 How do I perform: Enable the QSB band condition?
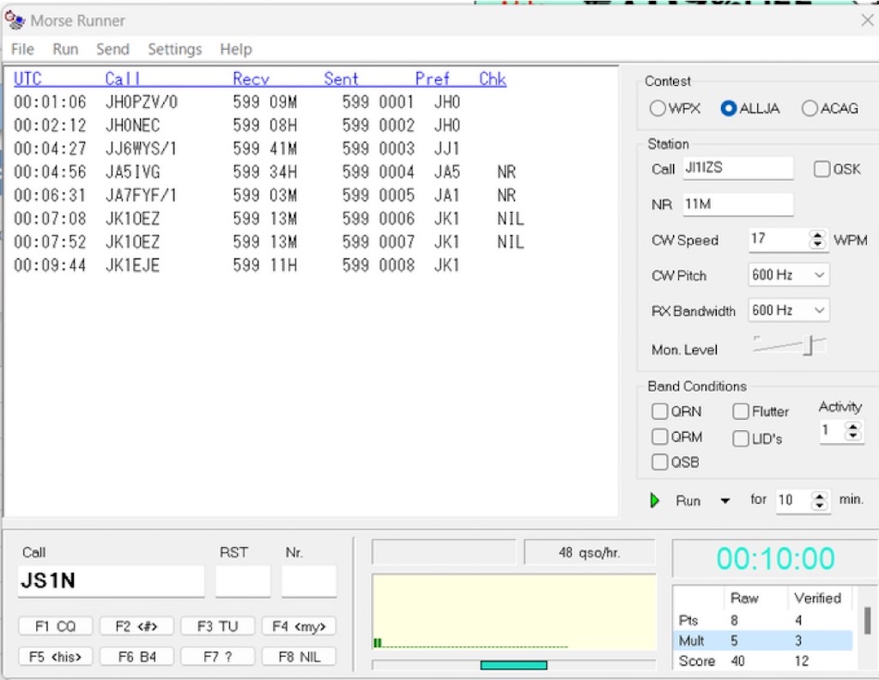click(660, 462)
